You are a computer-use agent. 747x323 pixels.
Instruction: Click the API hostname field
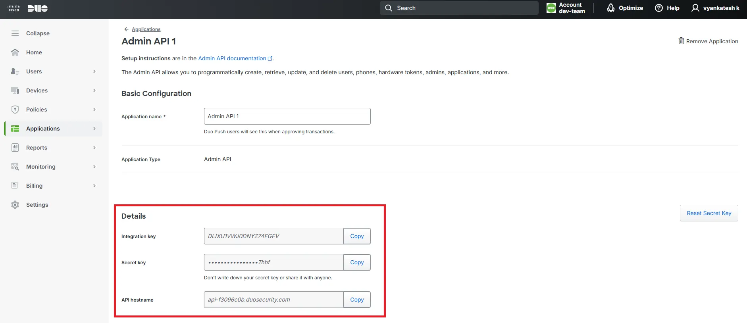(274, 300)
